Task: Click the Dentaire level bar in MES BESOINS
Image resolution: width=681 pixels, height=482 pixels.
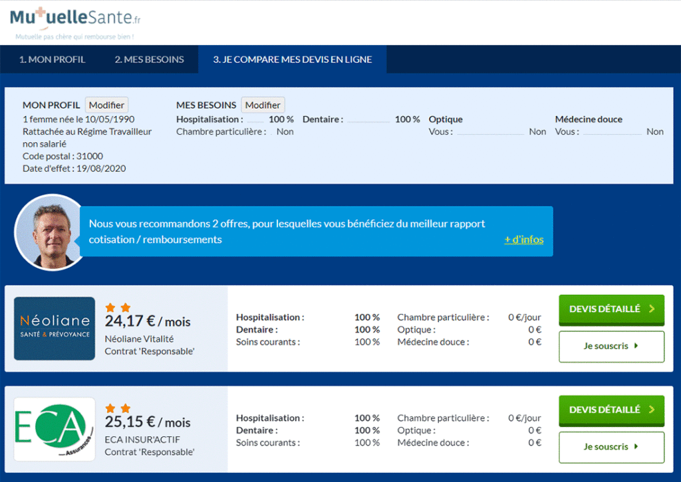Action: 368,121
